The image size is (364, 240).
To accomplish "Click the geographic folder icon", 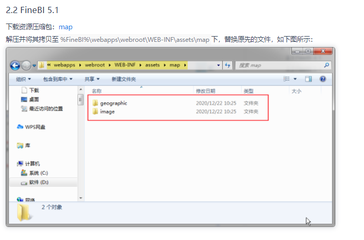I will [x=95, y=103].
